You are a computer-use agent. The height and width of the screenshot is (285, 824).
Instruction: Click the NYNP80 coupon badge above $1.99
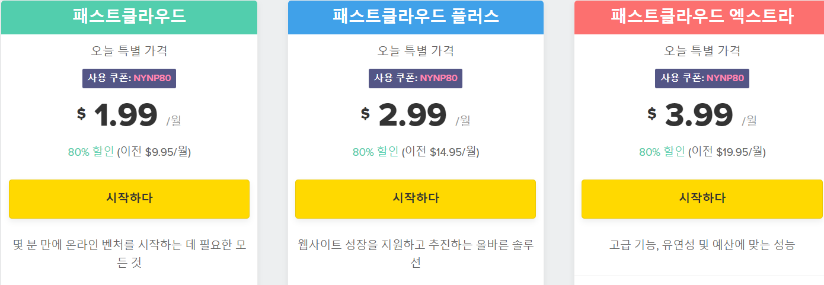point(129,78)
